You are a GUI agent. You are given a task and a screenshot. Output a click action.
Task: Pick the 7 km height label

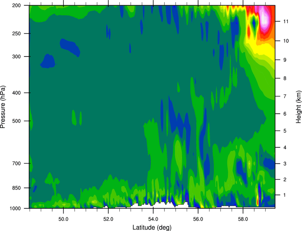(x=285, y=96)
